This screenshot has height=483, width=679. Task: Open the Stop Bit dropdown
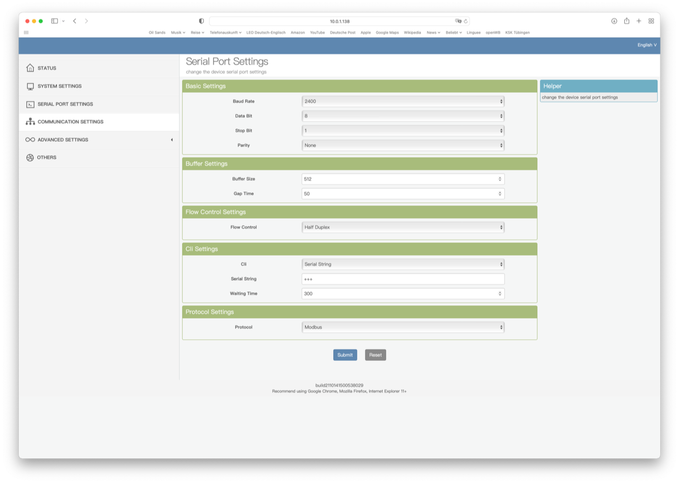(403, 131)
